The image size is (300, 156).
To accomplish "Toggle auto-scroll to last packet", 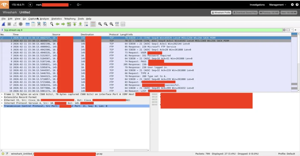I will 86,24.
